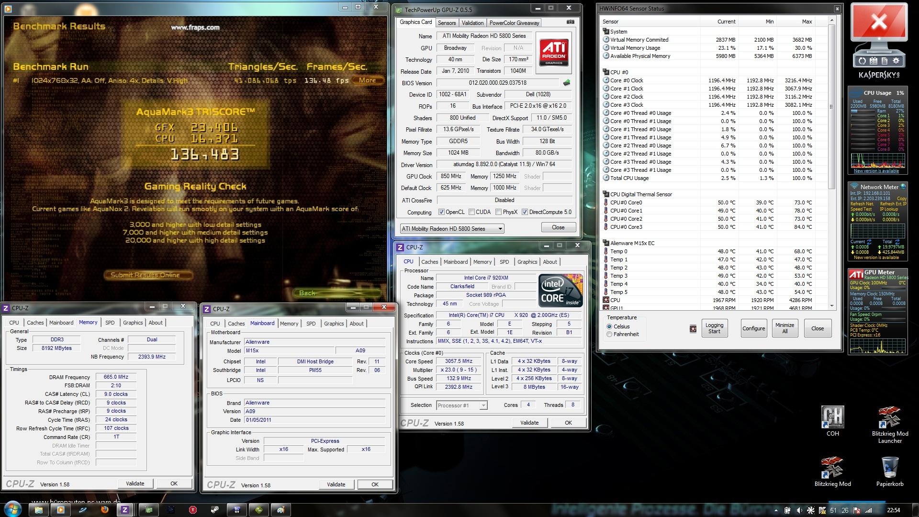This screenshot has width=919, height=517.
Task: Click the Kaspersky gadget update icon
Action: tap(862, 61)
